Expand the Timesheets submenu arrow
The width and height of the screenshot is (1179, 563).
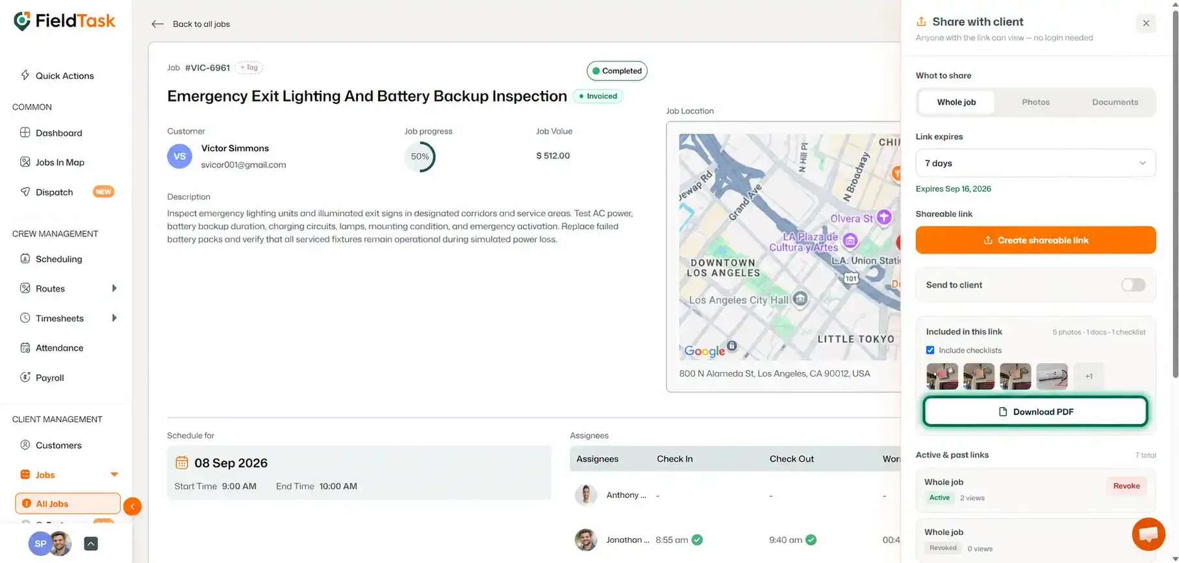click(x=114, y=318)
